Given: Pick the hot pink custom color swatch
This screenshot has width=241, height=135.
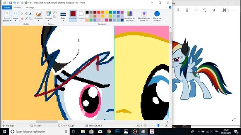Looking at the screenshot, I should [107, 20].
